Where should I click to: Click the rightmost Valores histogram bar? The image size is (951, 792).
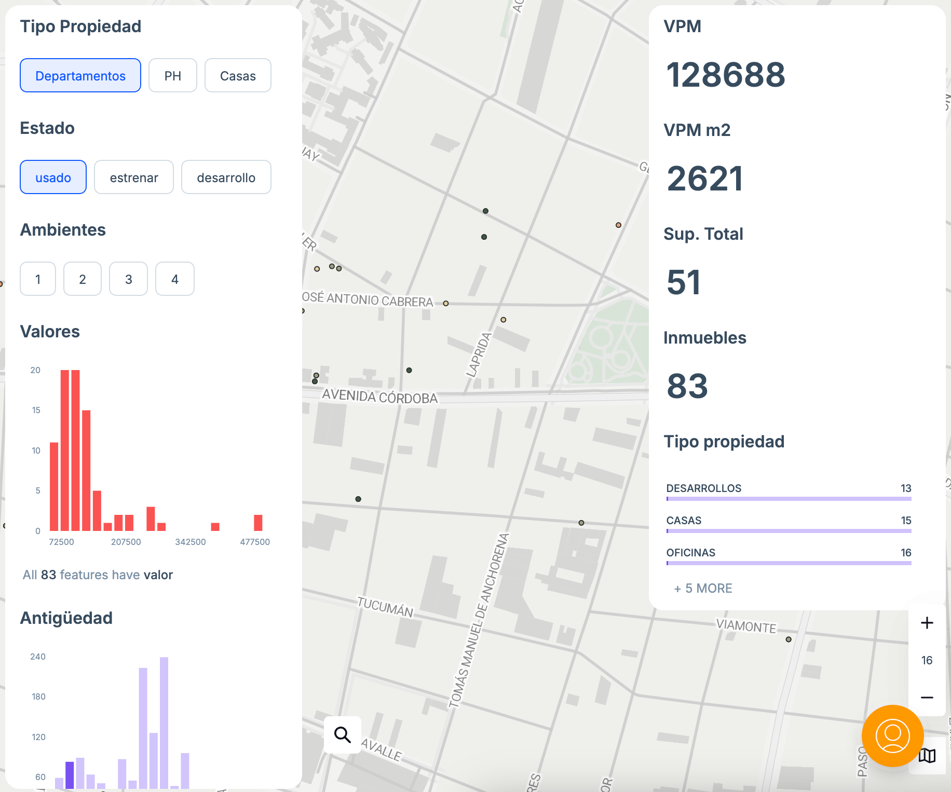coord(258,523)
